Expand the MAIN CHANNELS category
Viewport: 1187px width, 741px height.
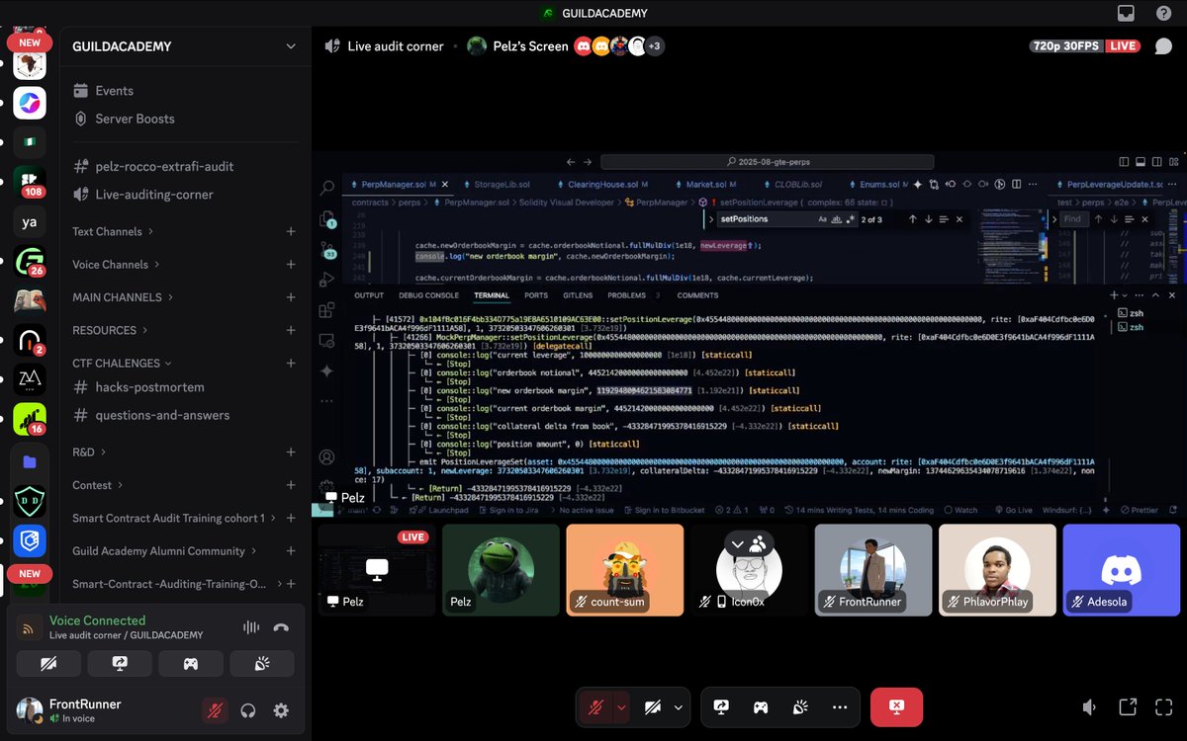click(124, 297)
